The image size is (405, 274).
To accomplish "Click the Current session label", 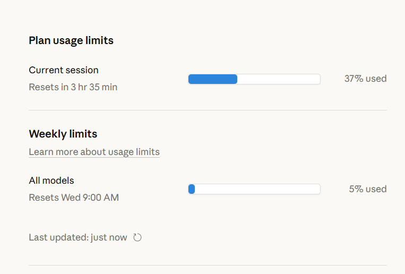I will 64,70.
